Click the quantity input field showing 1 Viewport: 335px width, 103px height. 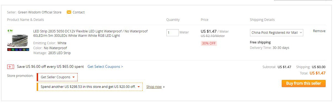tap(172, 33)
